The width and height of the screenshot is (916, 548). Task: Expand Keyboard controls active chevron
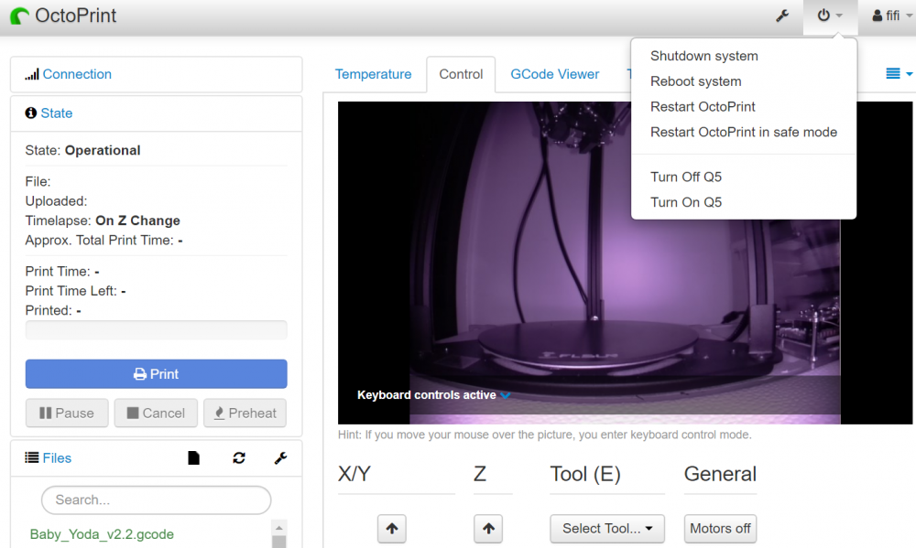pyautogui.click(x=506, y=396)
